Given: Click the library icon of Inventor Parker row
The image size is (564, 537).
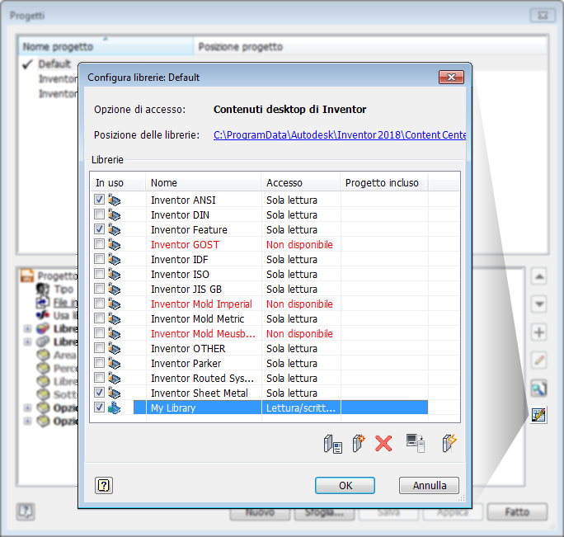Looking at the screenshot, I should tap(115, 364).
